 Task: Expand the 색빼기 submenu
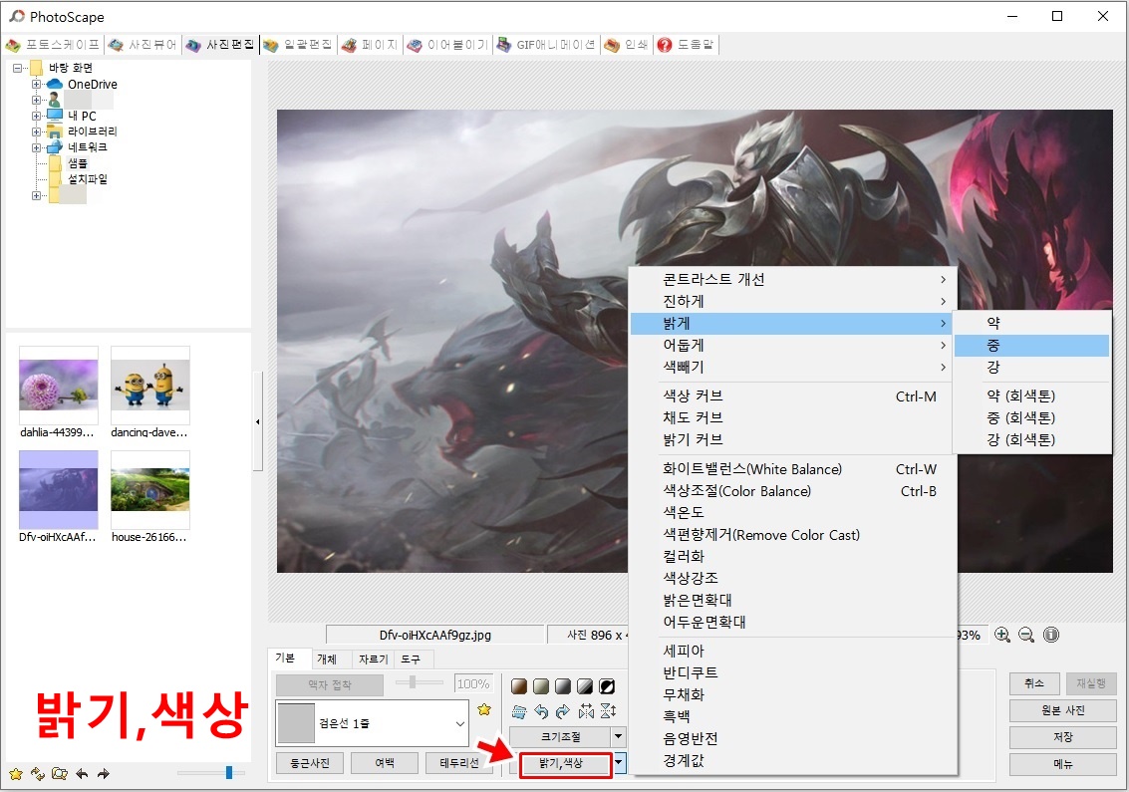[x=793, y=368]
